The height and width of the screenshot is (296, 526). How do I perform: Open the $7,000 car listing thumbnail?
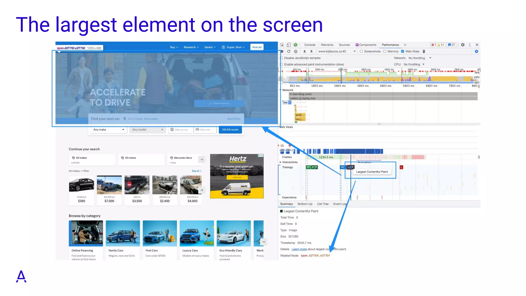point(109,185)
